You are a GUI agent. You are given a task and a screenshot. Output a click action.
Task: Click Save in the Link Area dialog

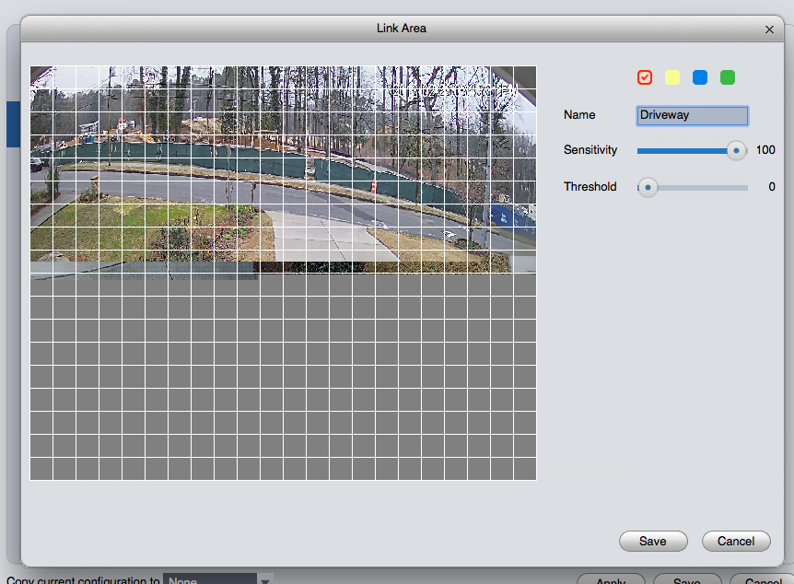pyautogui.click(x=653, y=541)
